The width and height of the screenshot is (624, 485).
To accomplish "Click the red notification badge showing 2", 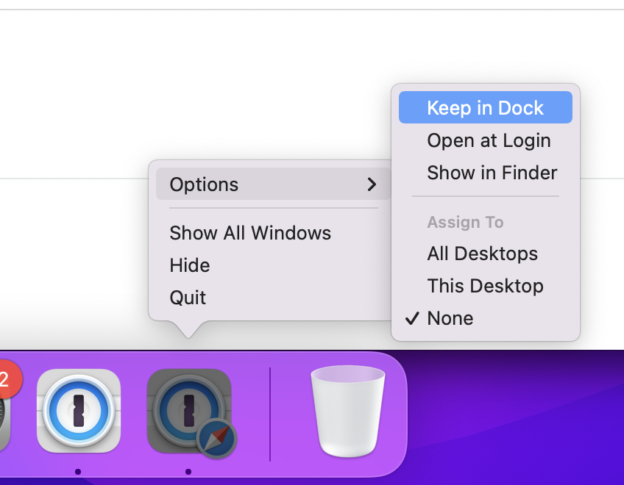I will [x=6, y=379].
